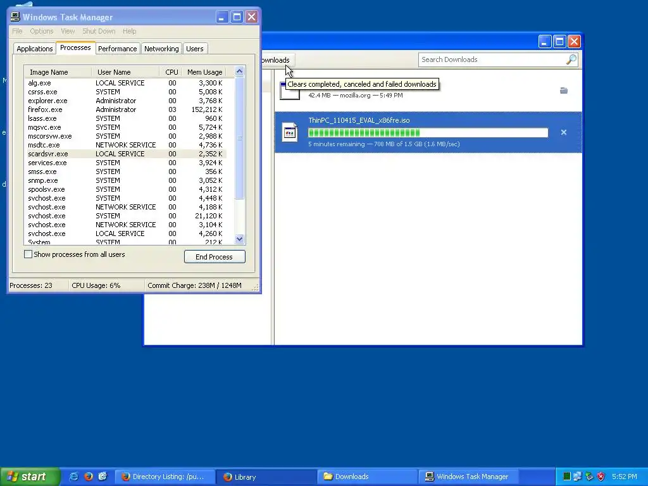Select the smss.exe process row

[x=126, y=171]
